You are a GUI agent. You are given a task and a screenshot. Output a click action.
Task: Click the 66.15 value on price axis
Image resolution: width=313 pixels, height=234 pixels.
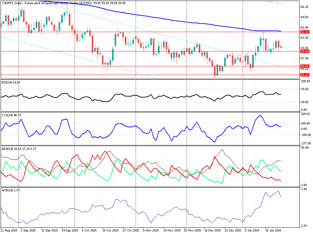(305, 7)
